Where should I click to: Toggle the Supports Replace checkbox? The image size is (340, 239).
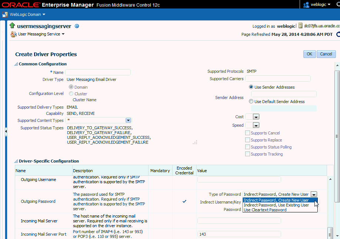247,140
